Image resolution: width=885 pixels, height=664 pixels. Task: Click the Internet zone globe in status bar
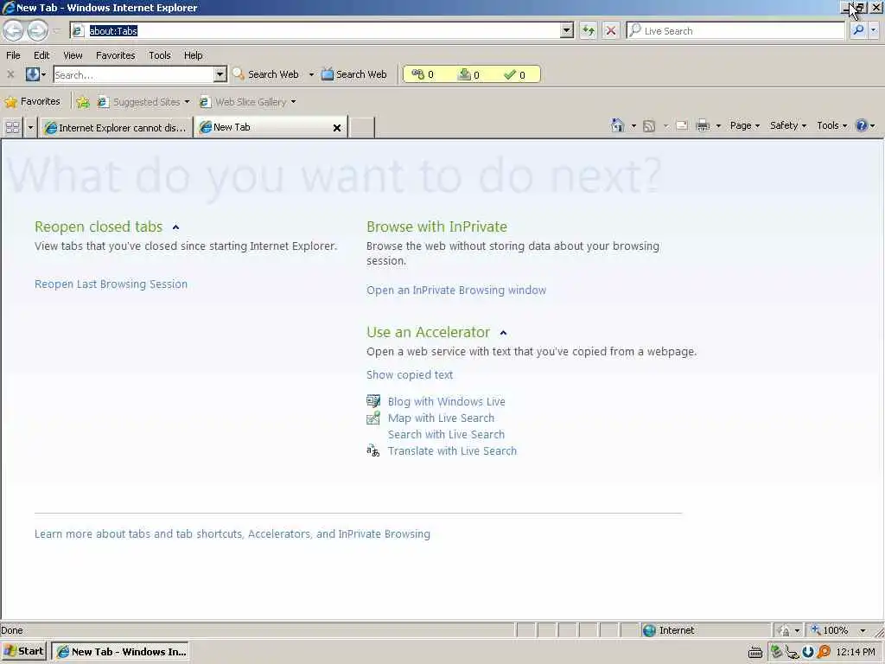[650, 630]
